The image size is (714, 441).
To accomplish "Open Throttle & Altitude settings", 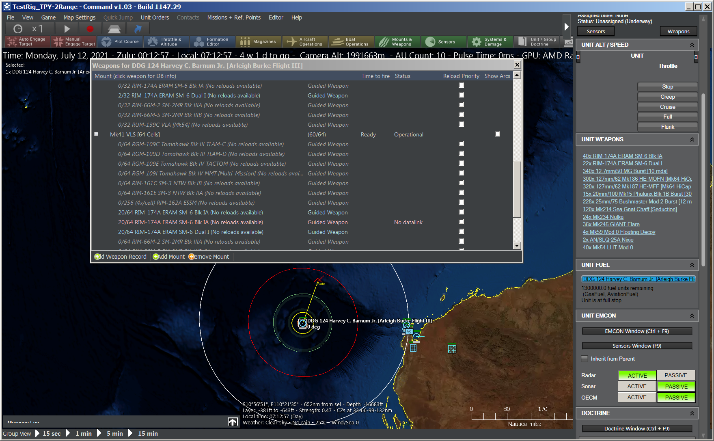I will 166,41.
